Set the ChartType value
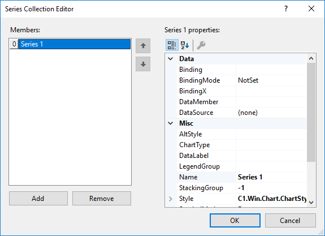The height and width of the screenshot is (236, 325). [x=271, y=145]
